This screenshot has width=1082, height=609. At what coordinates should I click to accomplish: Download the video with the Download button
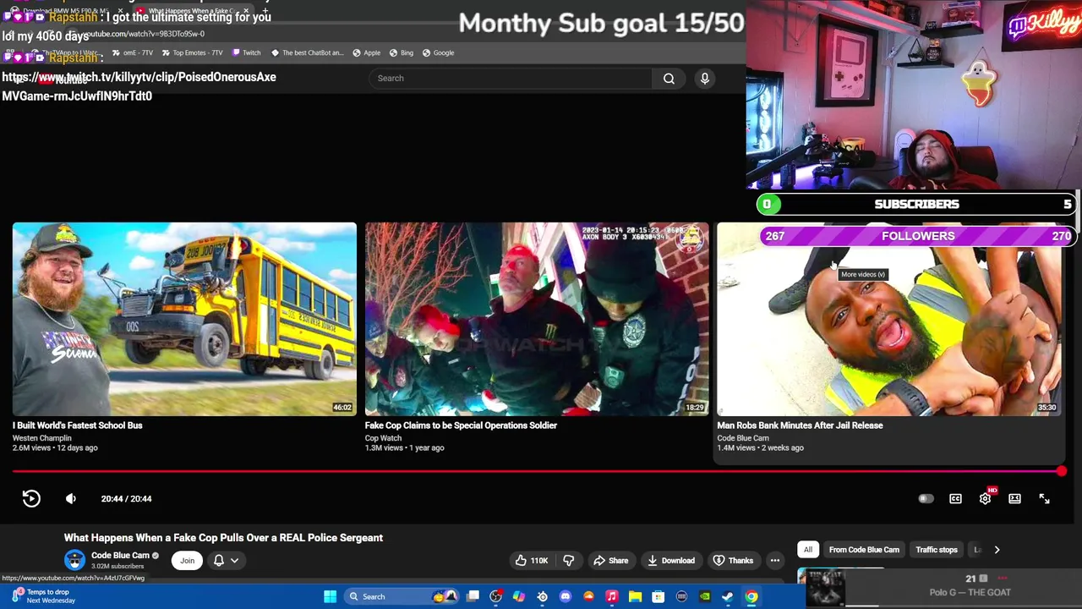coord(671,560)
